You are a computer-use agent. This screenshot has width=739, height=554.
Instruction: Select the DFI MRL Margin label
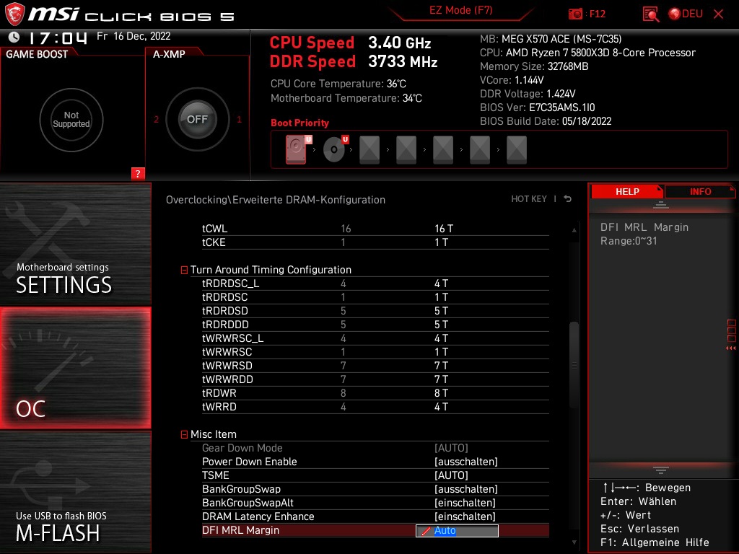coord(240,530)
